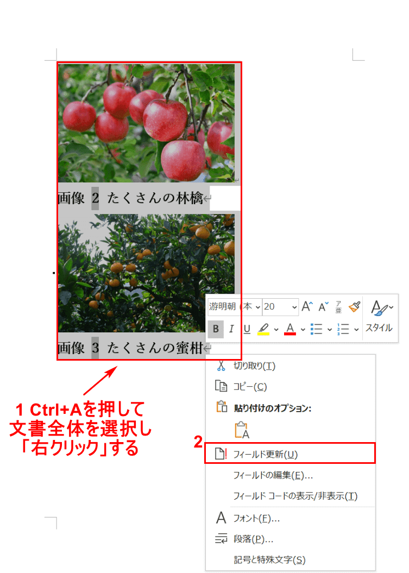Apply the red font color
This screenshot has width=409, height=573.
[290, 329]
